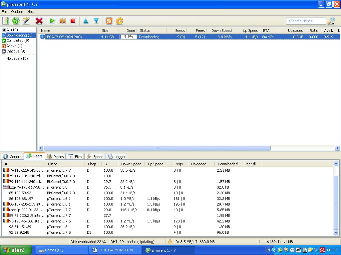Screen dimensions: 341x255
Task: Open the Help menu
Action: pos(31,12)
